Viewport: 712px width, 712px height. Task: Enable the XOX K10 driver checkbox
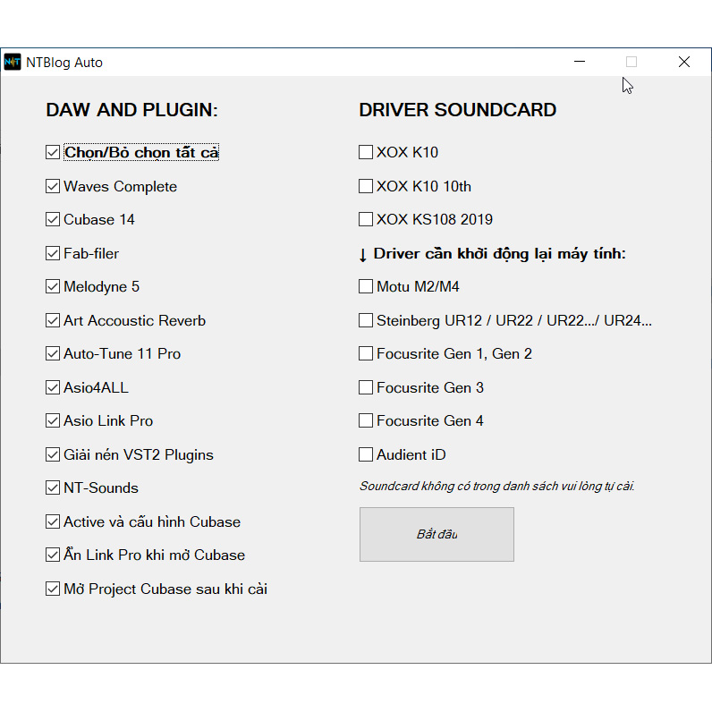click(366, 153)
